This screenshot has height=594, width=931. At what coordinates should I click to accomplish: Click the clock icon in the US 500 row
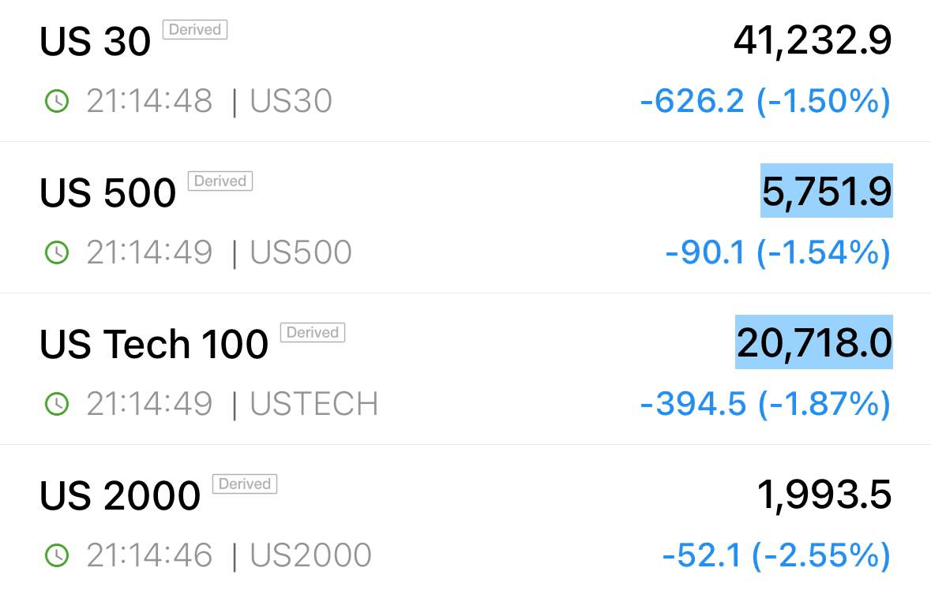[x=57, y=252]
